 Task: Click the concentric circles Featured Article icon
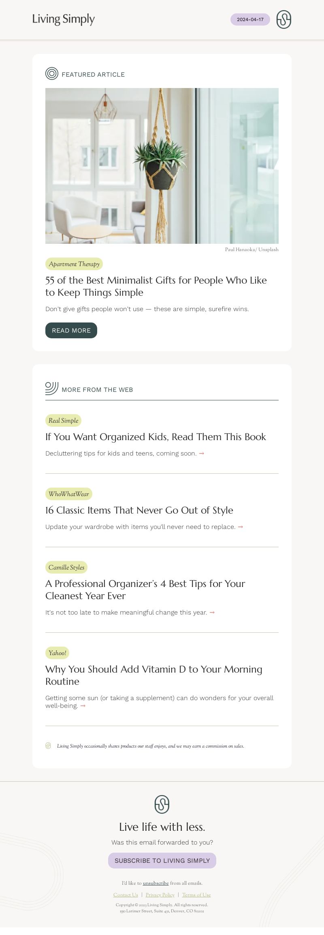[52, 73]
